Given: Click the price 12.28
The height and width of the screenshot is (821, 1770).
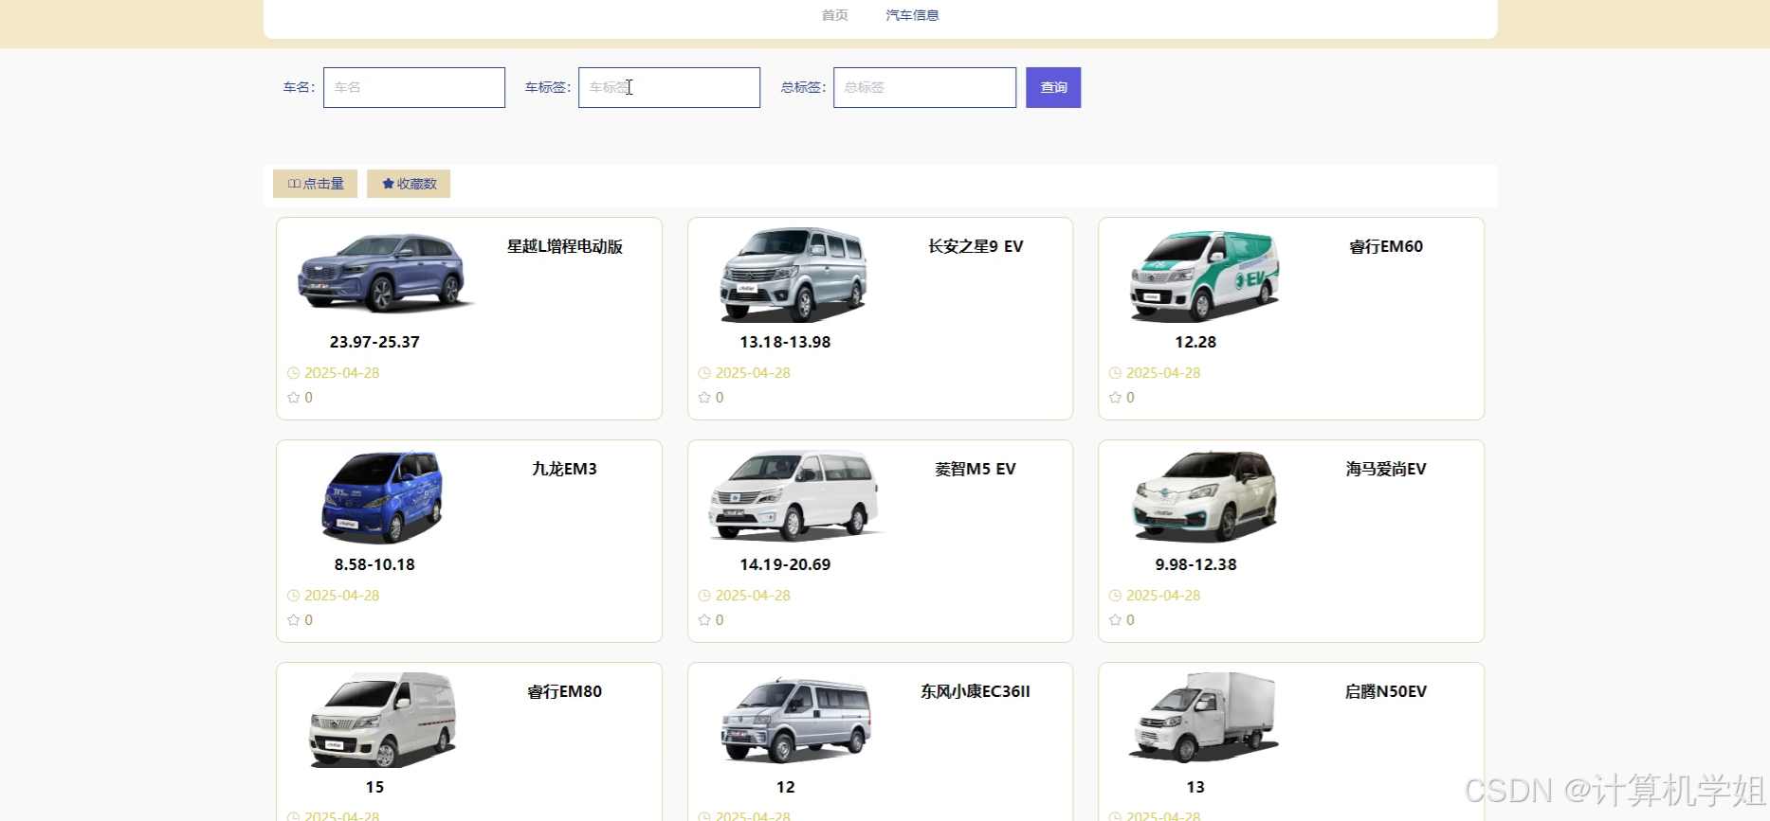Looking at the screenshot, I should pos(1195,342).
